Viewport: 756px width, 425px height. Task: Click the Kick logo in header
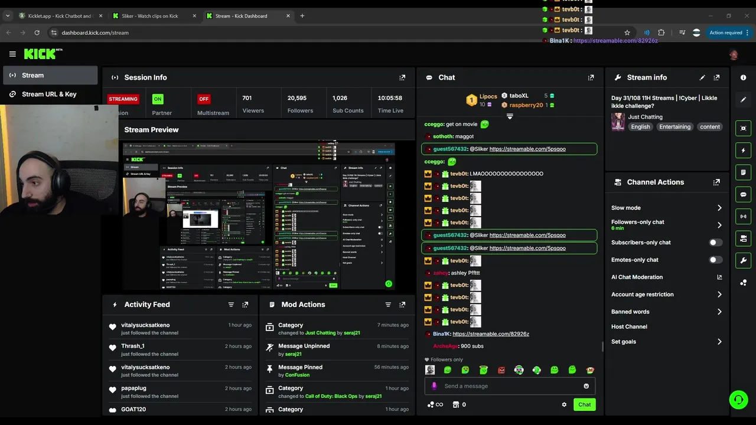tap(43, 54)
